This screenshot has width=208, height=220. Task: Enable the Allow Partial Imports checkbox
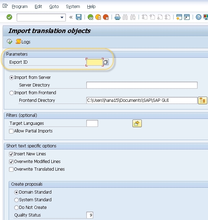click(11, 131)
